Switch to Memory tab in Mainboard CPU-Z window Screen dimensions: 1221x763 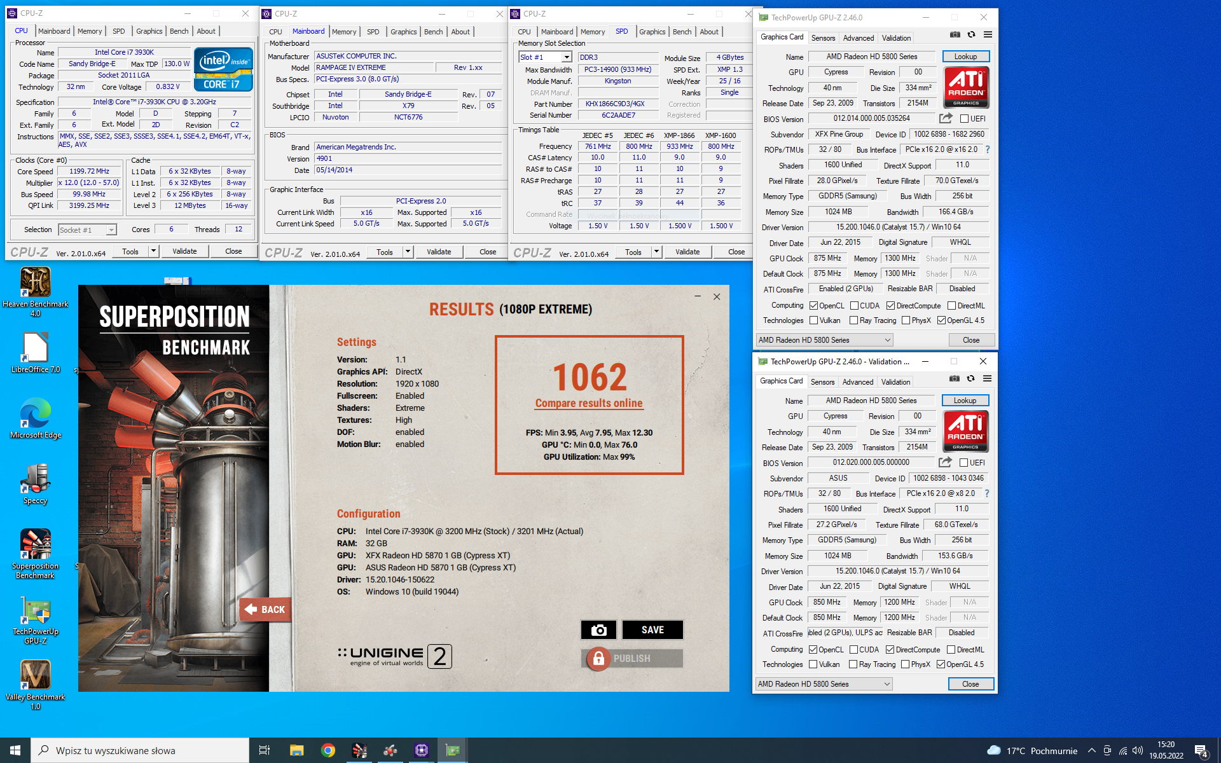pos(344,32)
